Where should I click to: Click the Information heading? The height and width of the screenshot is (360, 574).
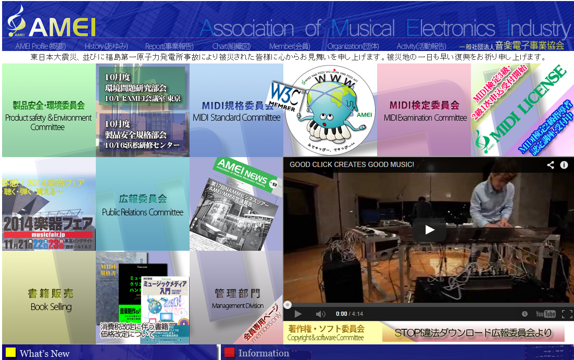[264, 353]
